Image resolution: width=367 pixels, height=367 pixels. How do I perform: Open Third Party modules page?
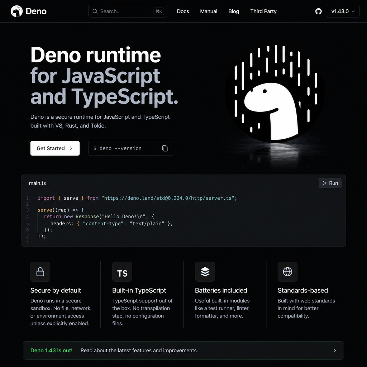pos(263,11)
